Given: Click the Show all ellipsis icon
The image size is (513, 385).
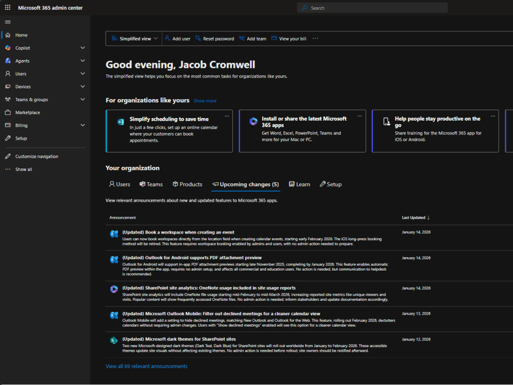Looking at the screenshot, I should (x=8, y=169).
